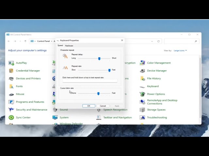Click OK in Keyboard Properties

pos(89,106)
